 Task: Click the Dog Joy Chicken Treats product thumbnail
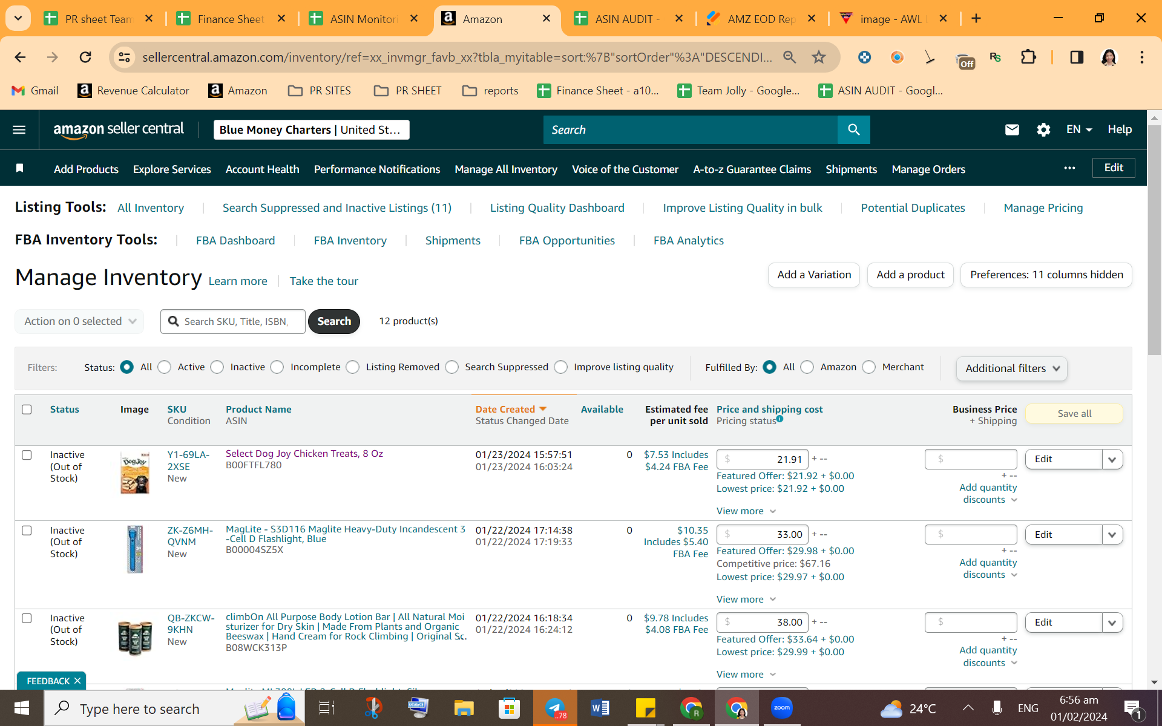[x=134, y=473]
